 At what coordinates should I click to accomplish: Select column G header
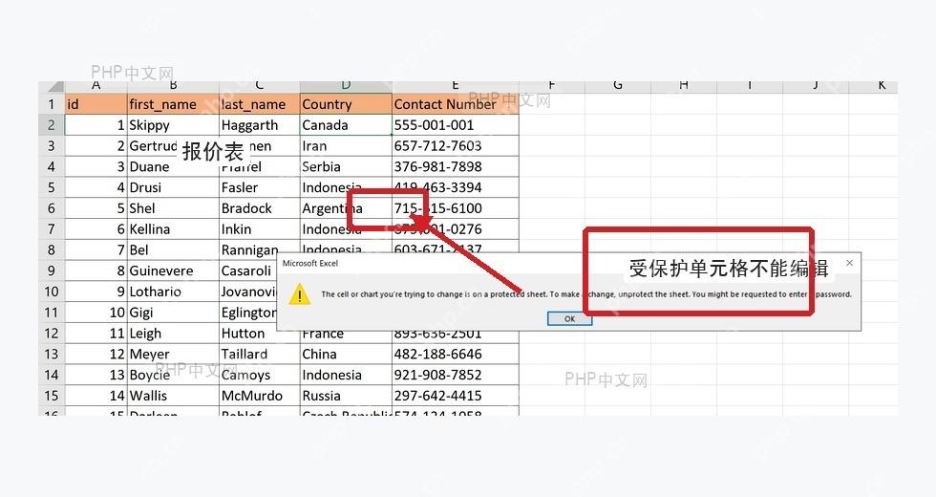617,87
